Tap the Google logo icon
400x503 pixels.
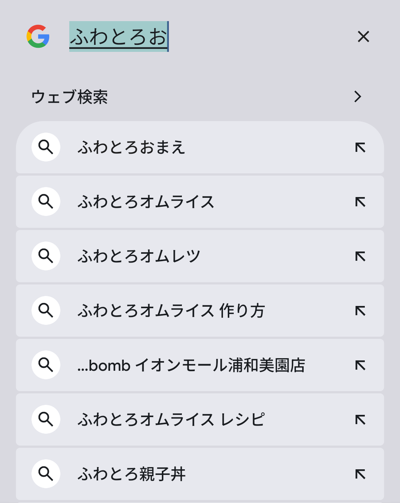tap(38, 36)
